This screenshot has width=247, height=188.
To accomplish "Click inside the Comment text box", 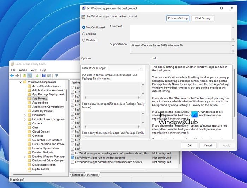I will pyautogui.click(x=181, y=33).
